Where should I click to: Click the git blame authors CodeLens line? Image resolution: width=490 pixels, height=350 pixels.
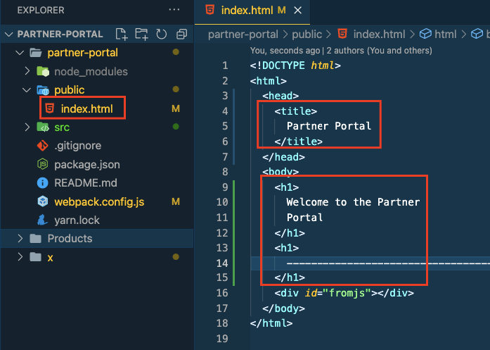click(341, 51)
